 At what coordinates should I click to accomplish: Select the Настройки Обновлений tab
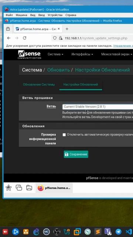81,84
